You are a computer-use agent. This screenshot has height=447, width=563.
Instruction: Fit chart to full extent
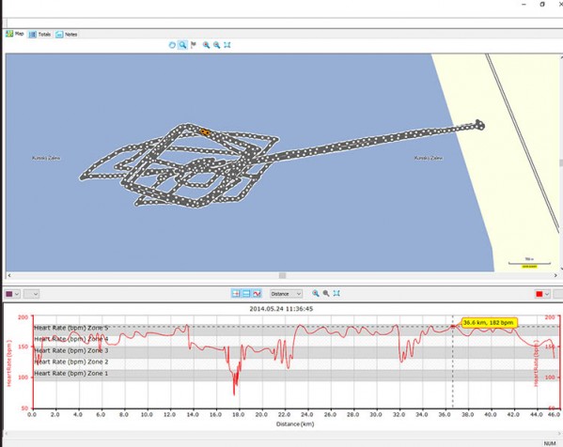[x=336, y=293]
